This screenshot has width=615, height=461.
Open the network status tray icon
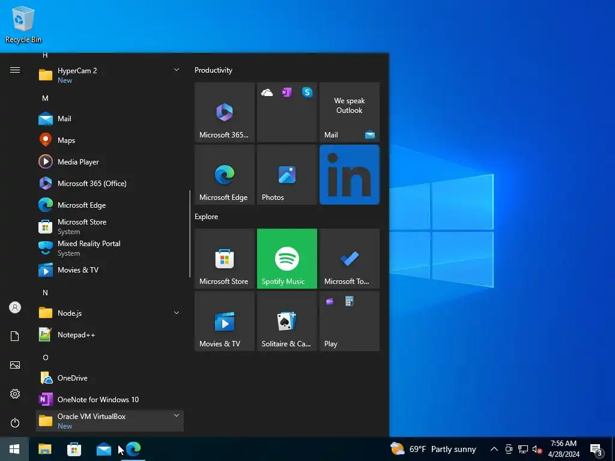[523, 449]
